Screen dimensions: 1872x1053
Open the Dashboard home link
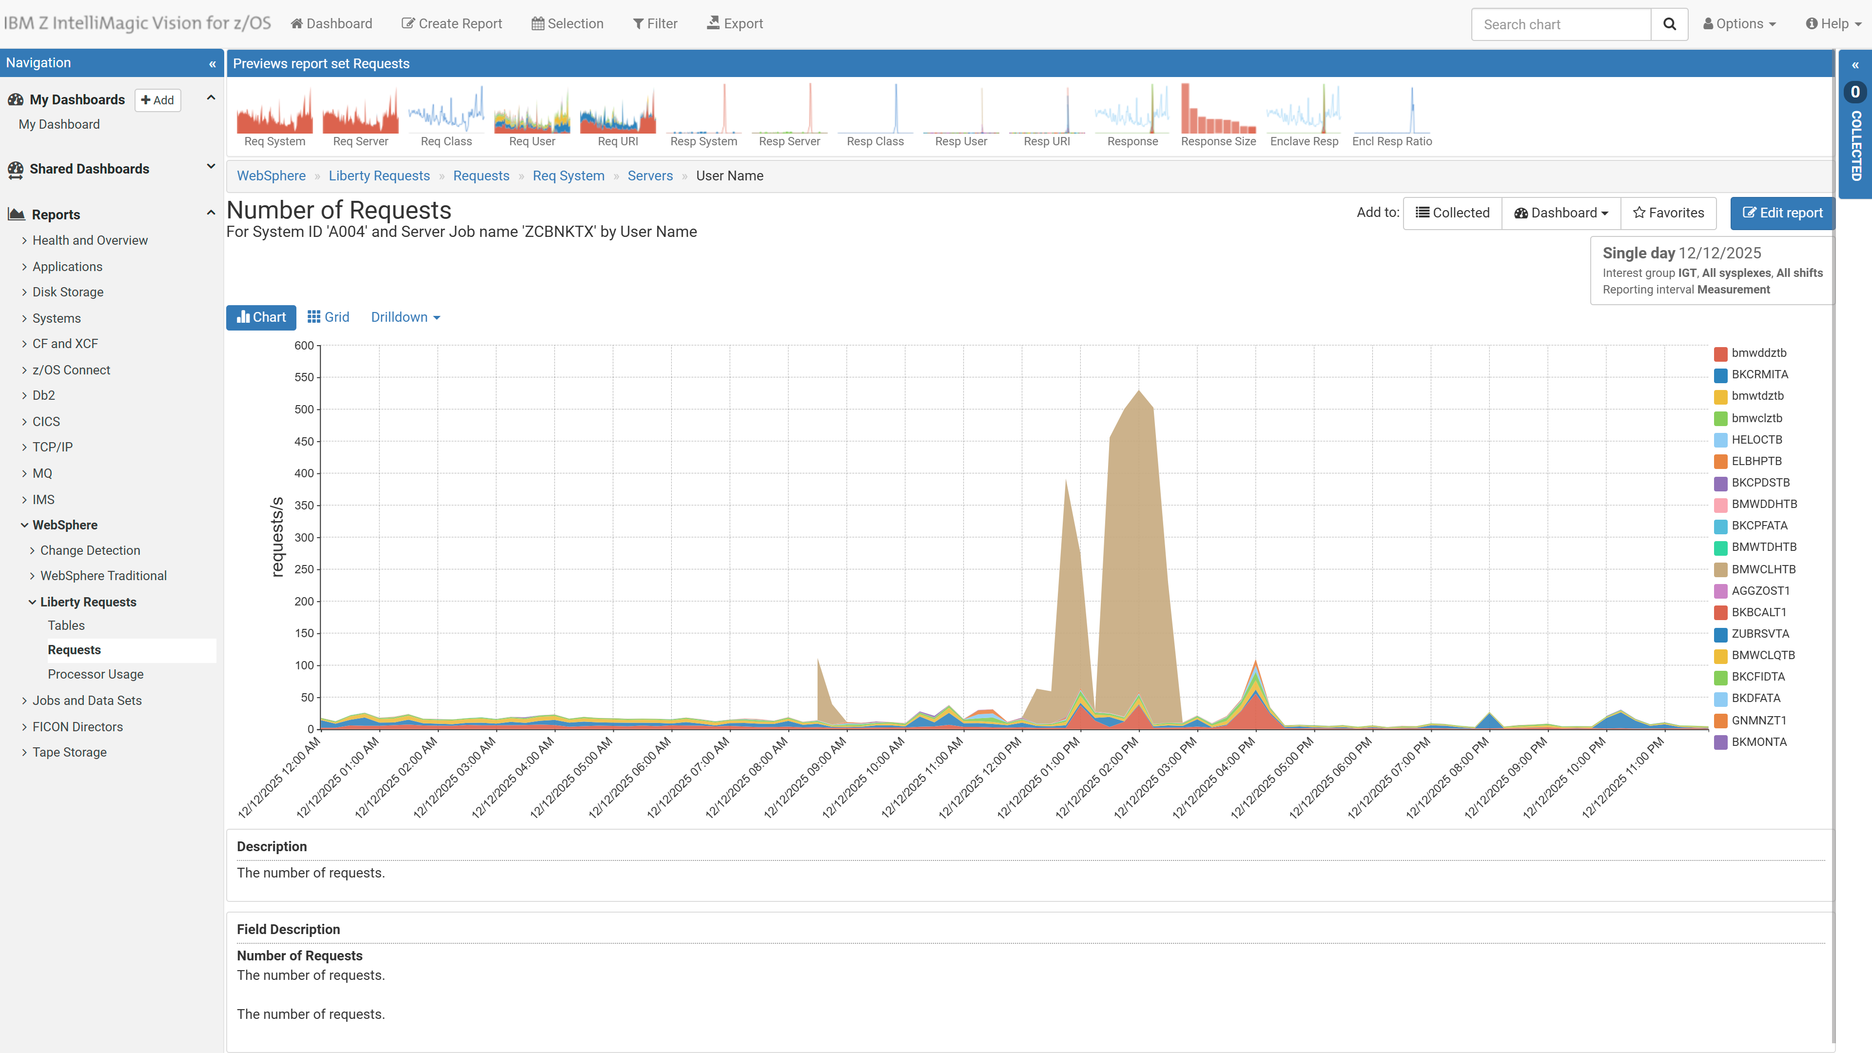tap(331, 23)
